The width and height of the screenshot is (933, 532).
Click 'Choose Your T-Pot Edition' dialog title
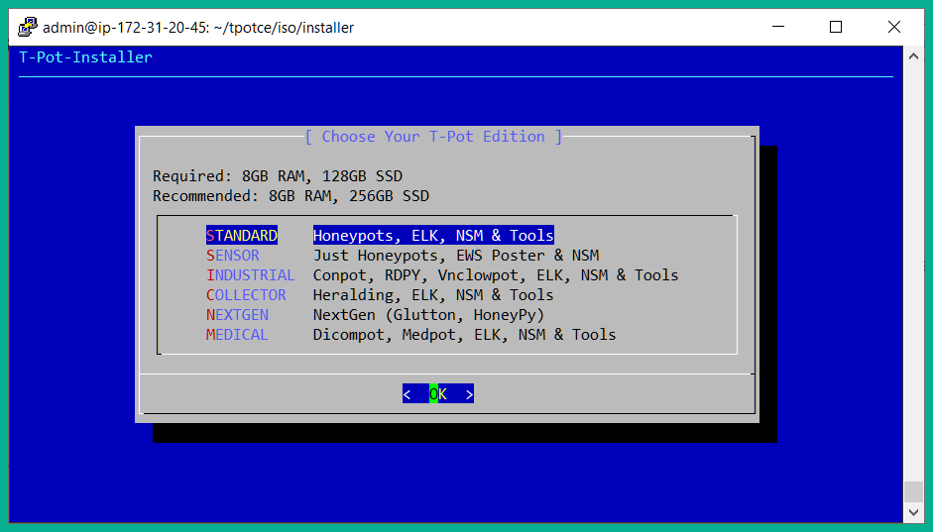433,137
